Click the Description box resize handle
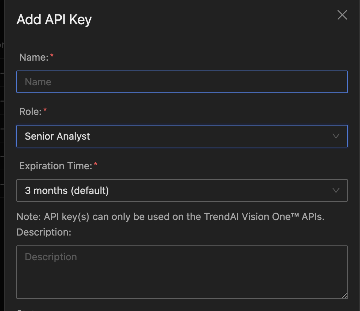 point(344,295)
